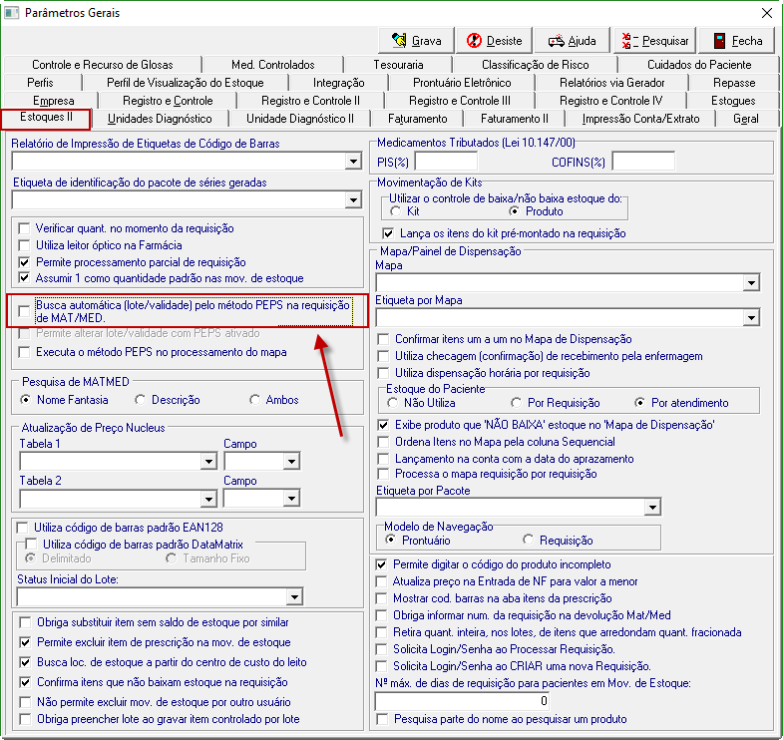Viewport: 783px width, 740px height.
Task: Enable Lançamento na conta com data do aprazamento
Action: tap(383, 459)
